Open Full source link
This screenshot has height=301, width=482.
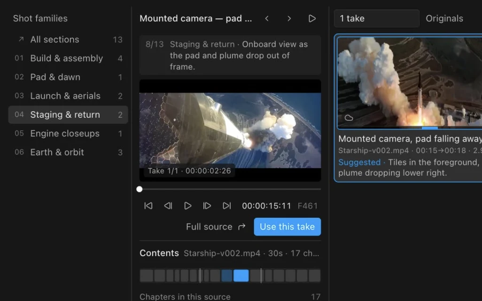[x=216, y=227]
